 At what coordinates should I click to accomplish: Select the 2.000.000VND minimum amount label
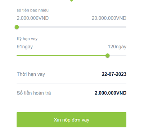click(33, 18)
